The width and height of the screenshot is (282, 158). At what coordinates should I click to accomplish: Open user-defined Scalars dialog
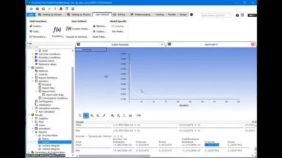tap(100, 31)
